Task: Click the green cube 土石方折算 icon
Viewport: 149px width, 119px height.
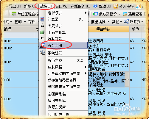Action: point(42,32)
